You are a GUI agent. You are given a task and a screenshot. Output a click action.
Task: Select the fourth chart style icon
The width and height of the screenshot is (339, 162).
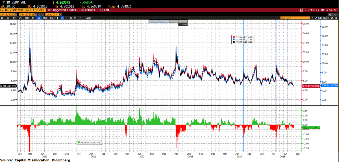click(x=75, y=18)
